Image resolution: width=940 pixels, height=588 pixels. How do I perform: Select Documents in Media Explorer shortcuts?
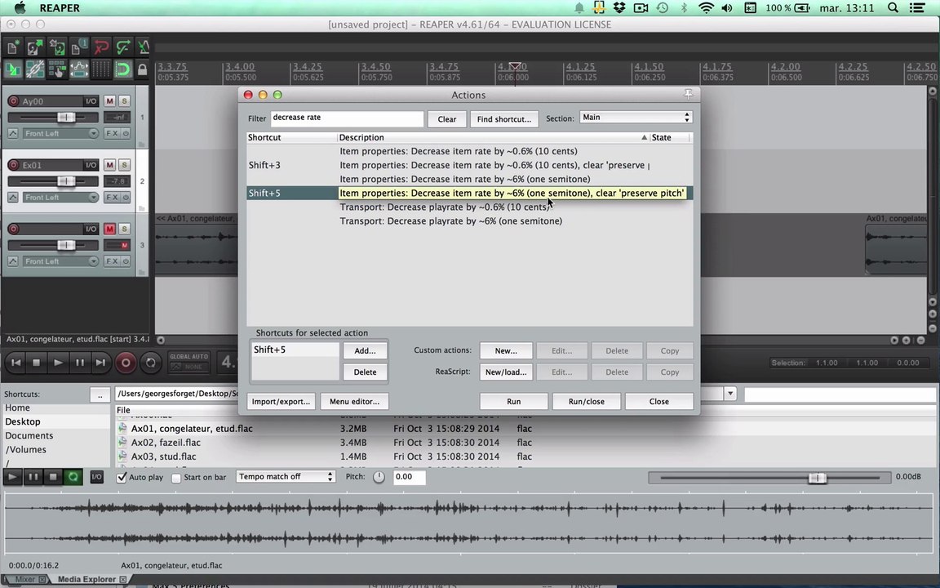pos(29,435)
